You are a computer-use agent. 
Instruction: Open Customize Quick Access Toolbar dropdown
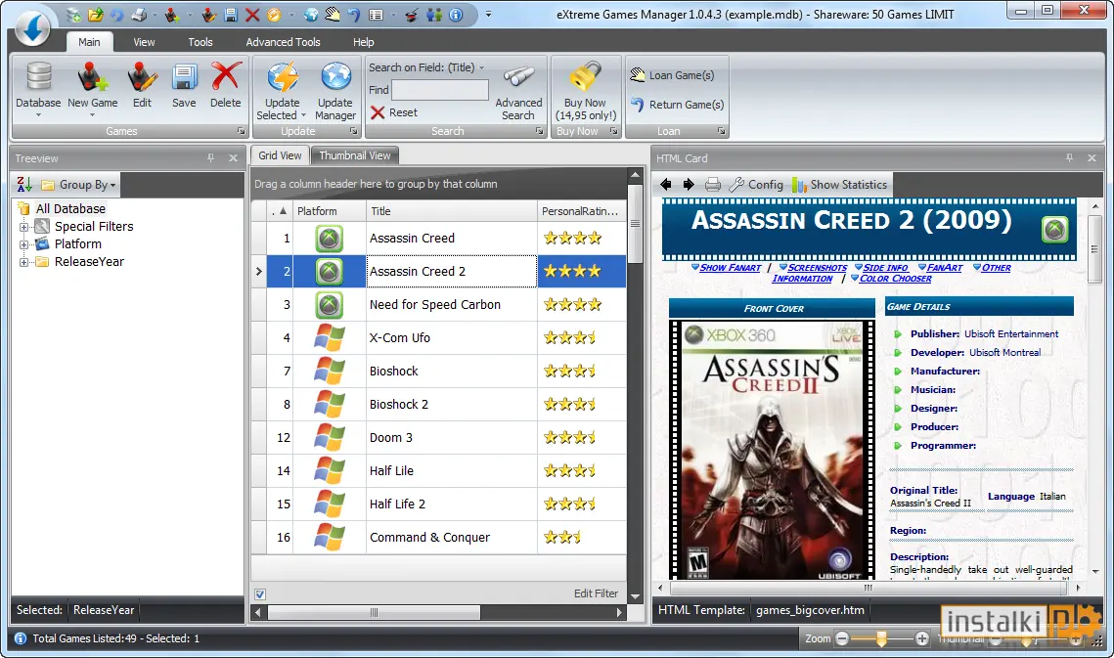[x=488, y=15]
